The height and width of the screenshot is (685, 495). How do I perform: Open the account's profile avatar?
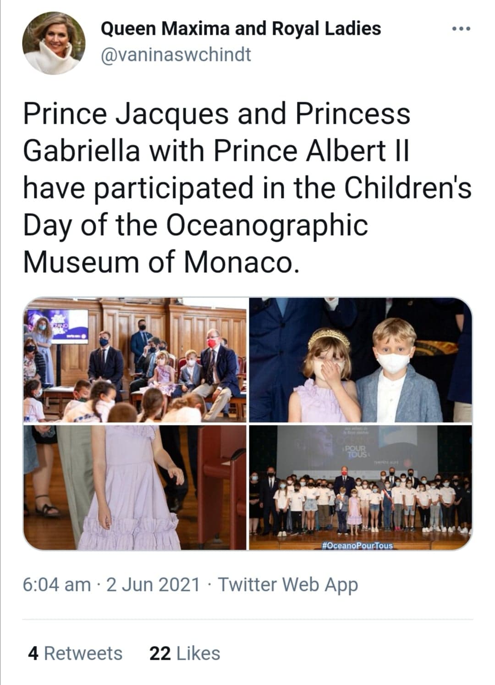[54, 43]
